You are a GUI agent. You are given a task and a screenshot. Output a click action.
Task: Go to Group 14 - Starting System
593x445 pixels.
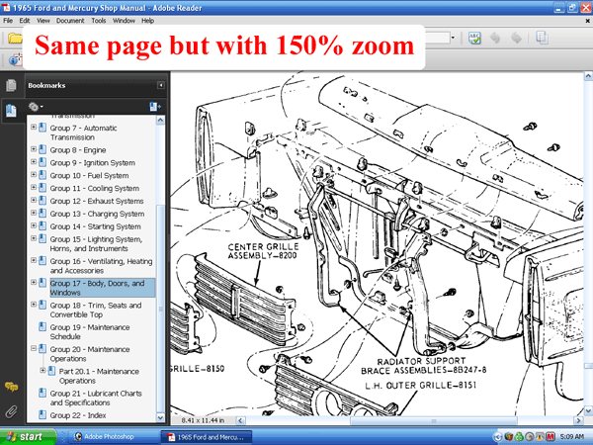(95, 226)
